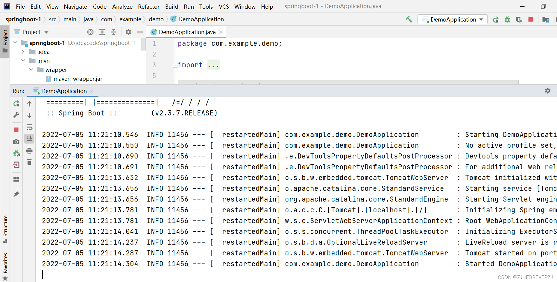The height and width of the screenshot is (282, 557).
Task: Toggle the Structure side tool window
Action: (5, 229)
